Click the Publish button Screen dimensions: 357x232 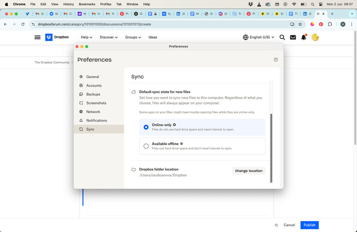pos(309,225)
